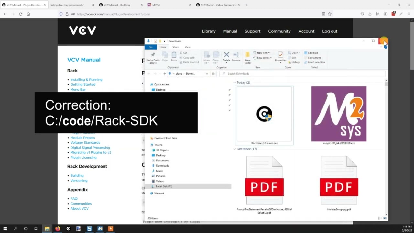Switch Explorer to details view
The width and height of the screenshot is (414, 233).
pyautogui.click(x=380, y=218)
